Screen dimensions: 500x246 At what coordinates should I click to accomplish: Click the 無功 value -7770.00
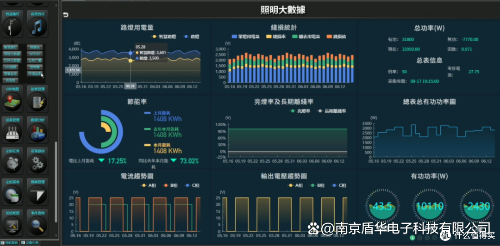click(471, 39)
